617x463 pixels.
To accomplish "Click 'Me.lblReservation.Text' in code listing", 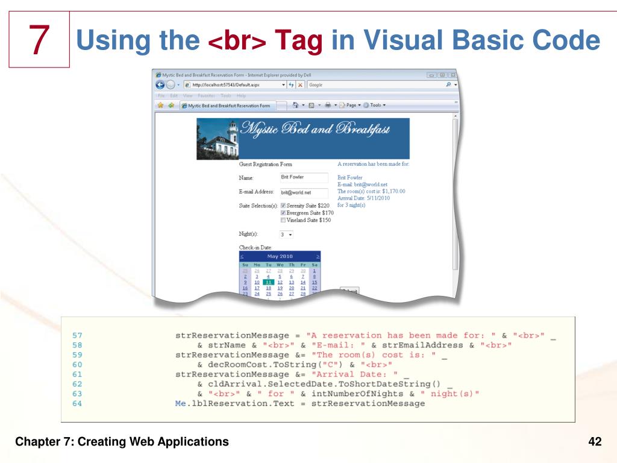I will click(234, 403).
